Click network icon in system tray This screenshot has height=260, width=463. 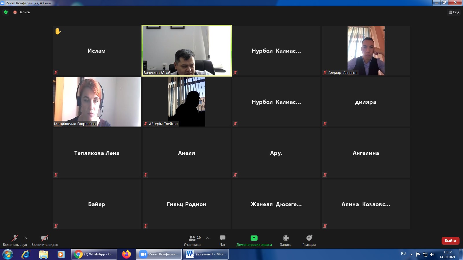coord(425,255)
